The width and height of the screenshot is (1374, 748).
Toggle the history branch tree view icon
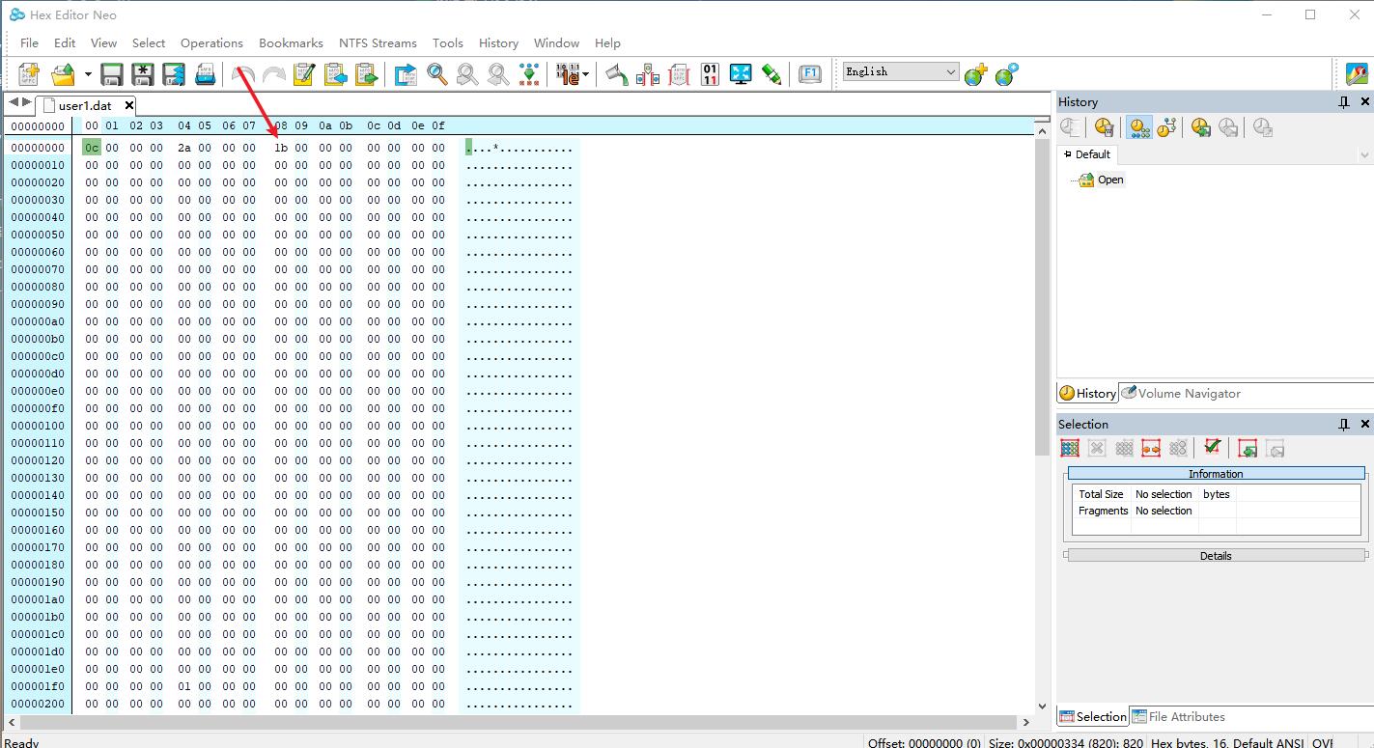pos(1166,127)
